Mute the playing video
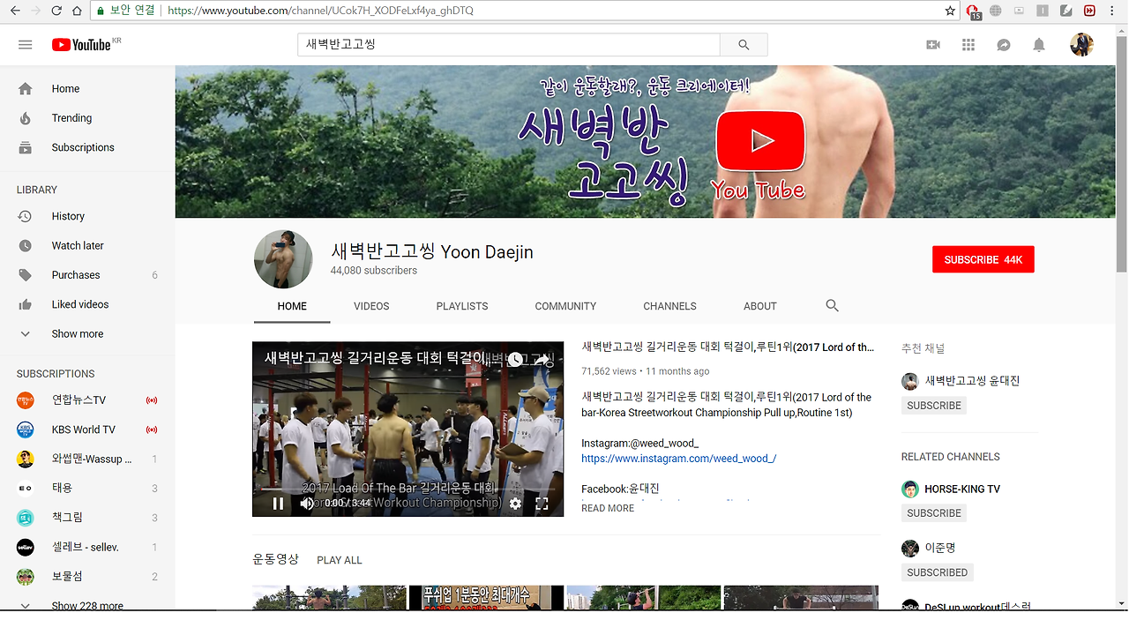Image resolution: width=1129 pixels, height=635 pixels. tap(306, 503)
